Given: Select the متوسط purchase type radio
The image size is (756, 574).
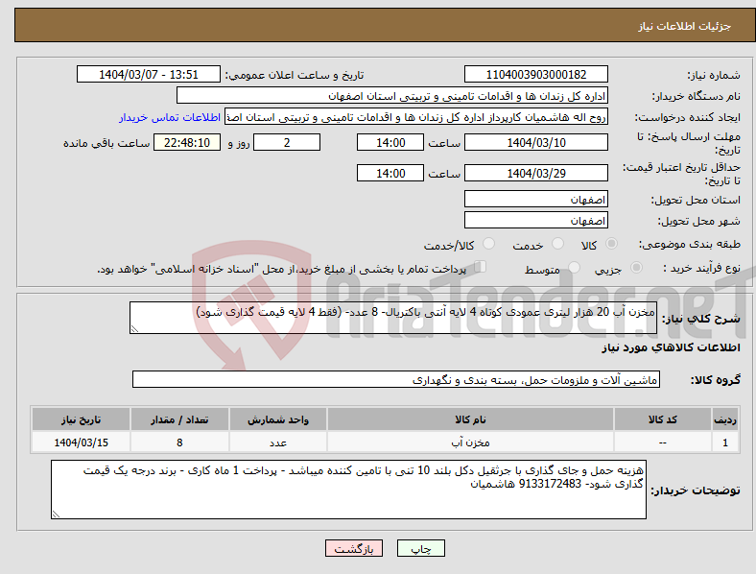Looking at the screenshot, I should (575, 267).
